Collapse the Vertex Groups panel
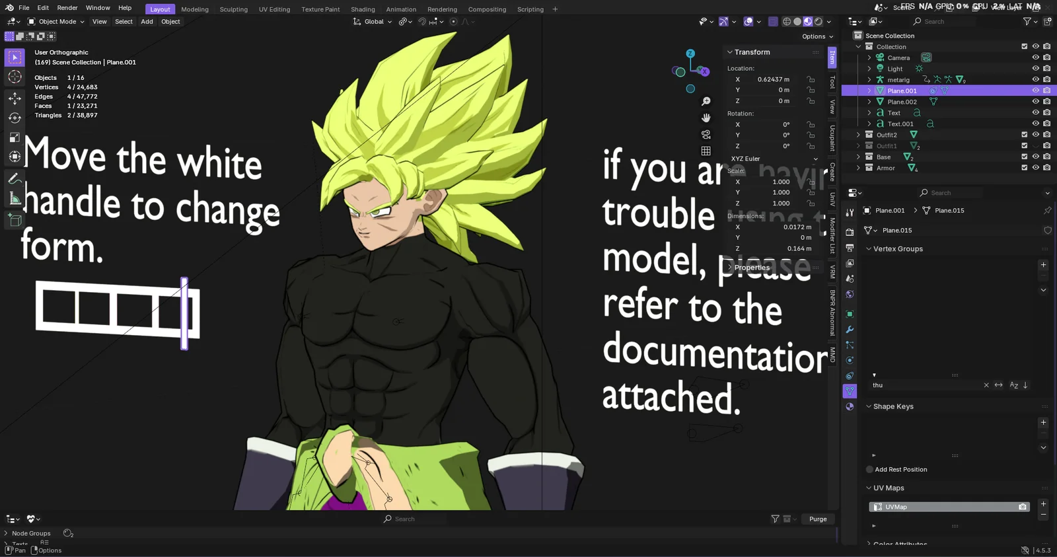The width and height of the screenshot is (1057, 557). click(869, 249)
